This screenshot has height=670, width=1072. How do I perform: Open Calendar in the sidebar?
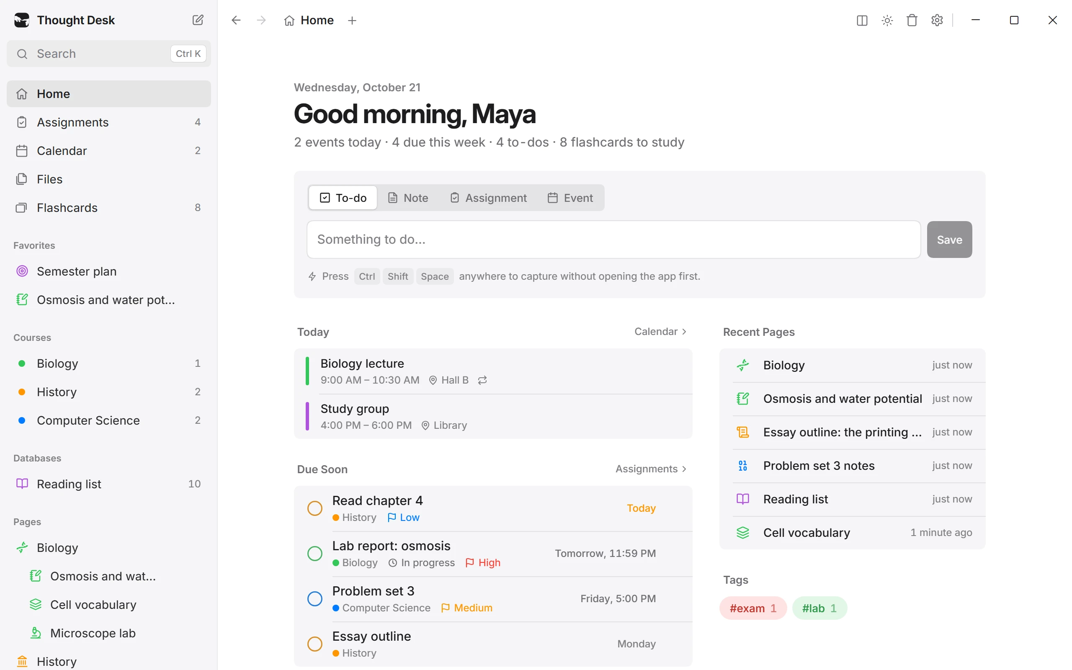click(x=108, y=151)
